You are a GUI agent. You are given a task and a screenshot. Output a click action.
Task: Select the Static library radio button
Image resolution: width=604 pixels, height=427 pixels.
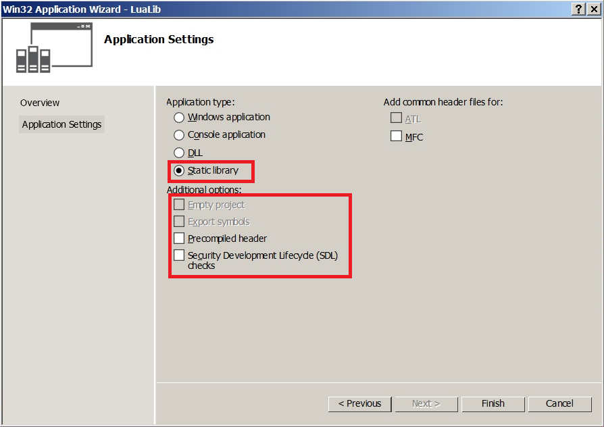179,170
